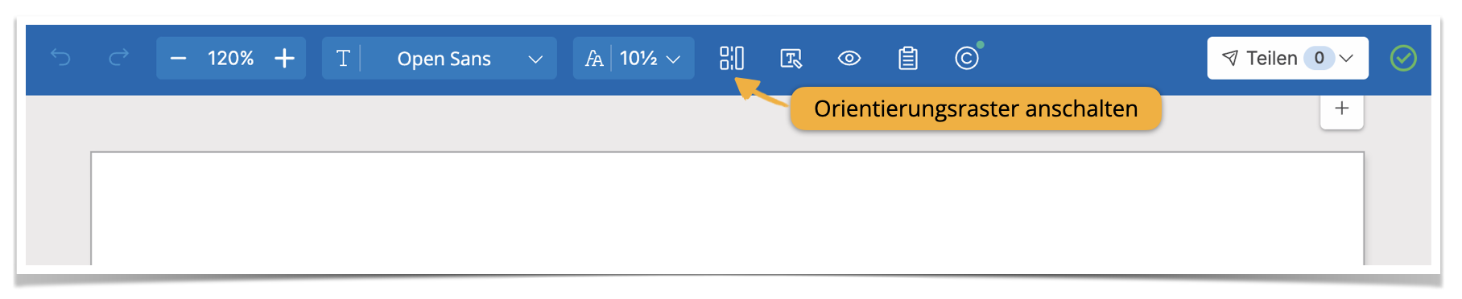Increase zoom with the plus button
The image size is (1462, 299).
click(x=284, y=59)
